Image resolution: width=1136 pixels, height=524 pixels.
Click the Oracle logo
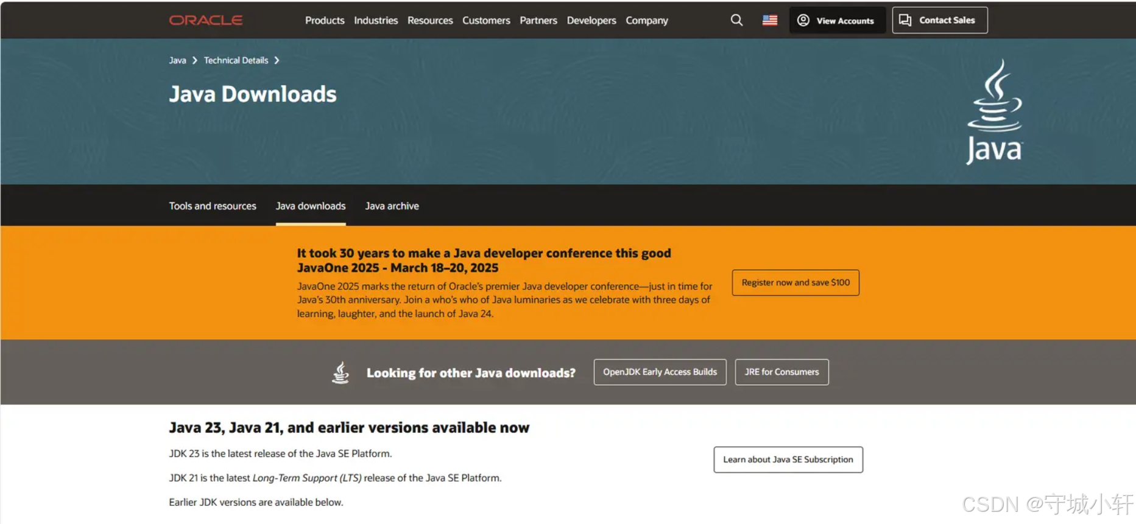click(206, 20)
